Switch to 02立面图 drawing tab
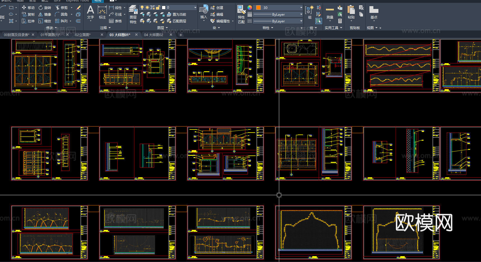The width and height of the screenshot is (481, 262). click(83, 35)
